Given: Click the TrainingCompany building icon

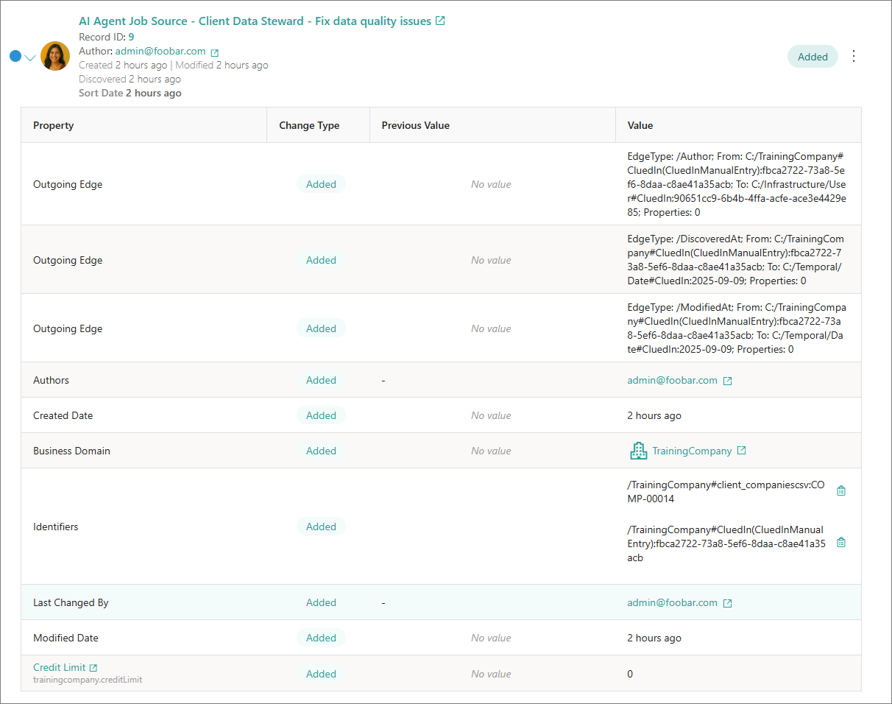Looking at the screenshot, I should point(638,451).
